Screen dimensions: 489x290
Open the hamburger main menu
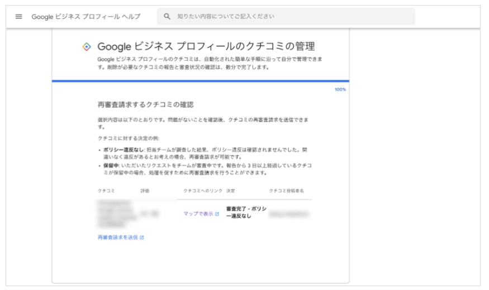(x=18, y=17)
